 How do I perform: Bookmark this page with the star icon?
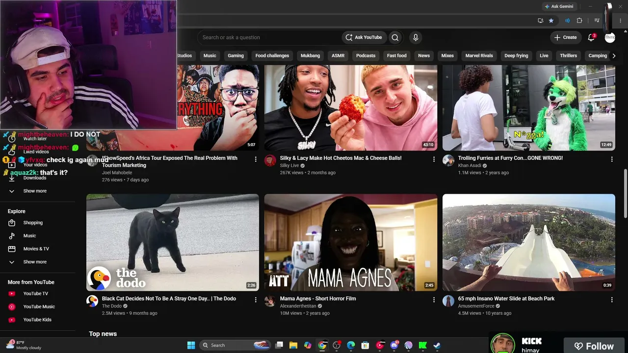tap(551, 21)
